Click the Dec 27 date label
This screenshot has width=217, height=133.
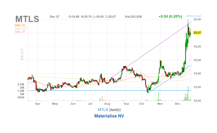[54, 17]
